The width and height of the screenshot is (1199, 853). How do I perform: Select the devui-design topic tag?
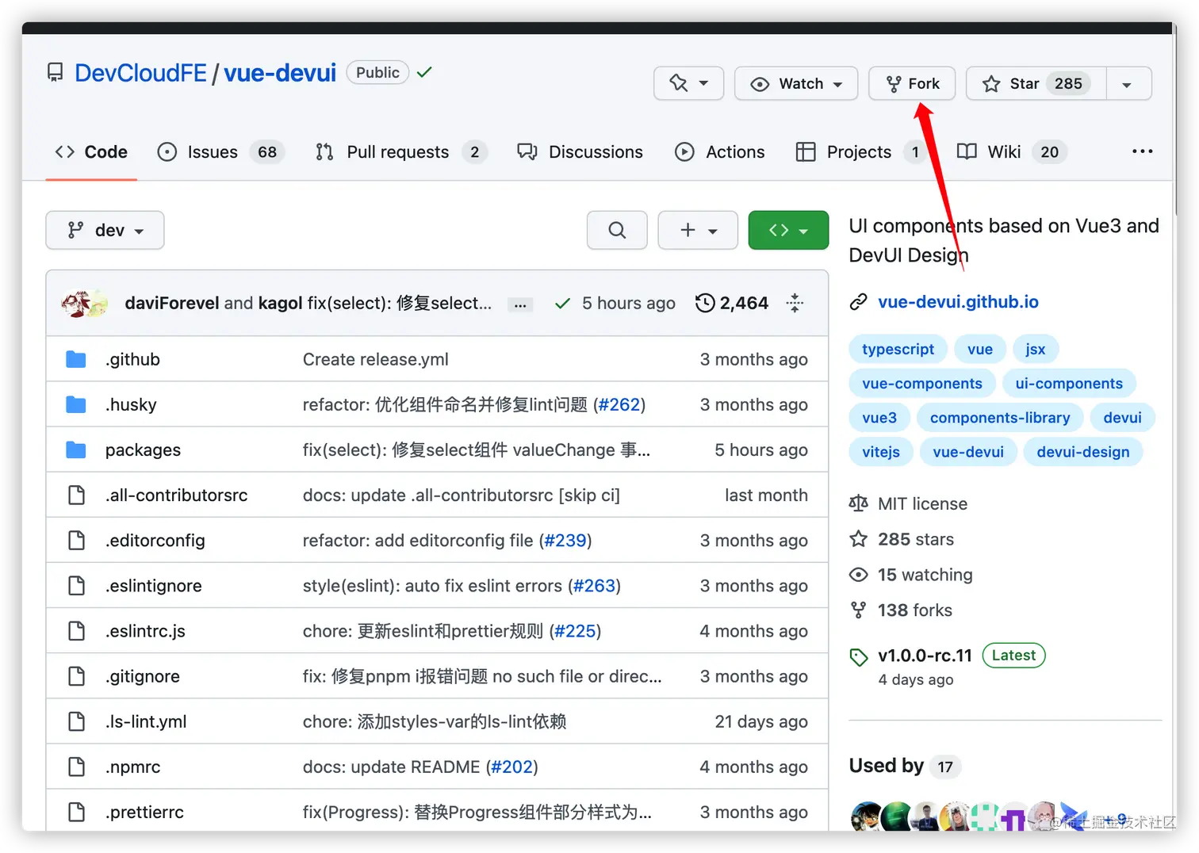(1082, 451)
